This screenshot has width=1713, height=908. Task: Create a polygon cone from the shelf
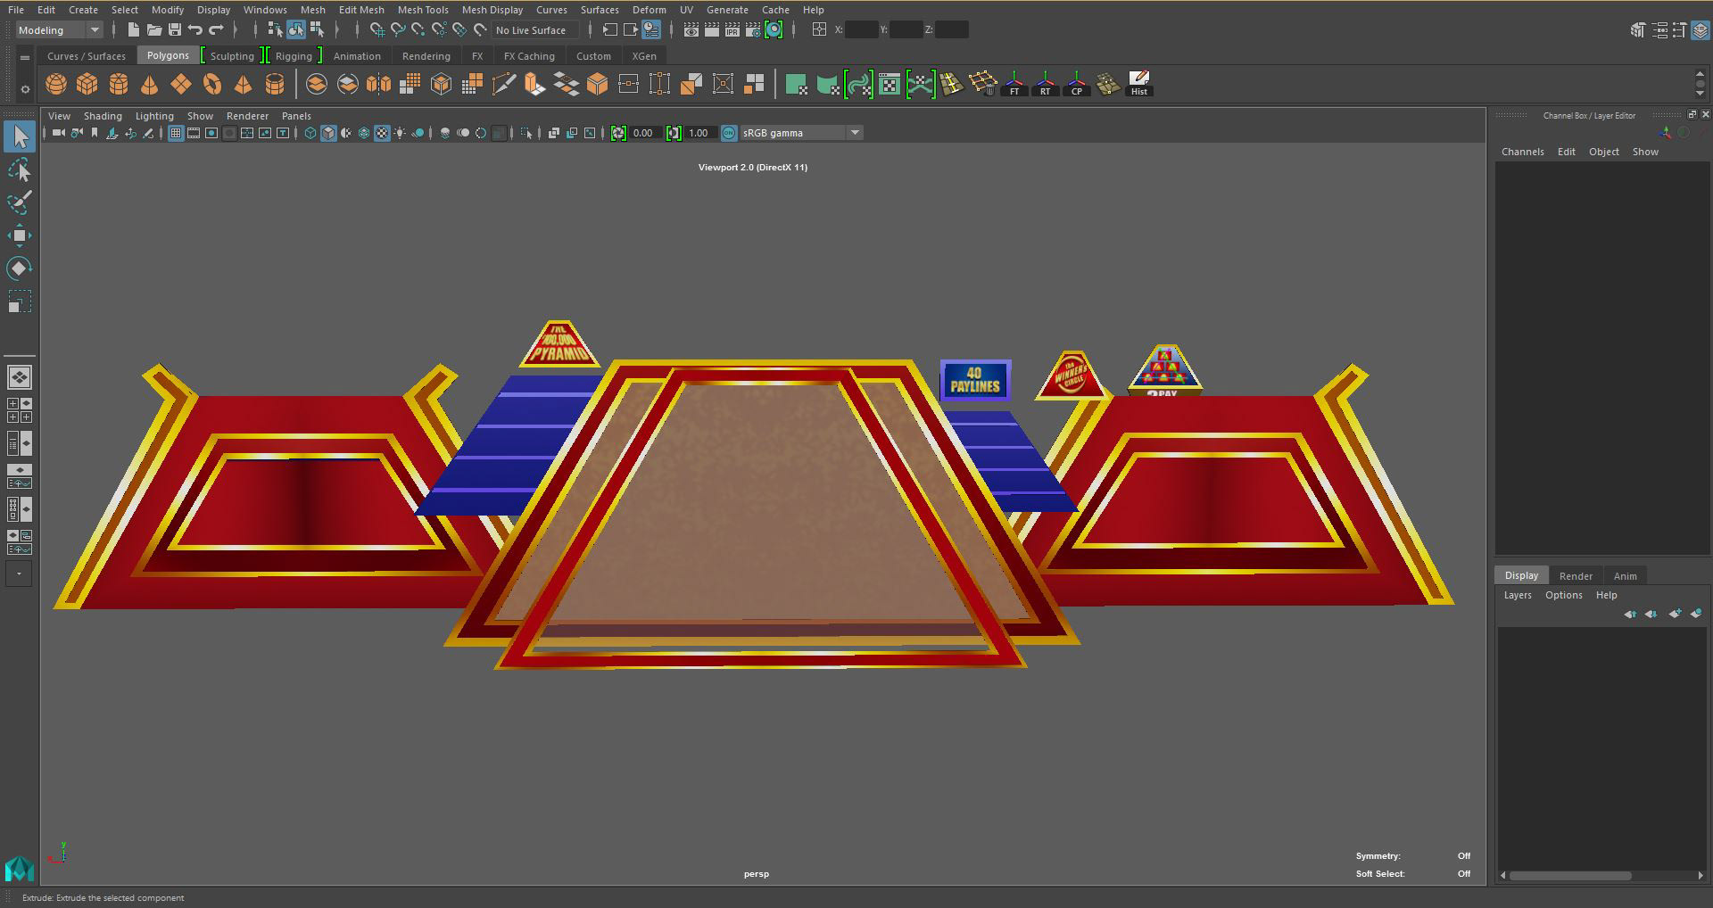tap(150, 85)
